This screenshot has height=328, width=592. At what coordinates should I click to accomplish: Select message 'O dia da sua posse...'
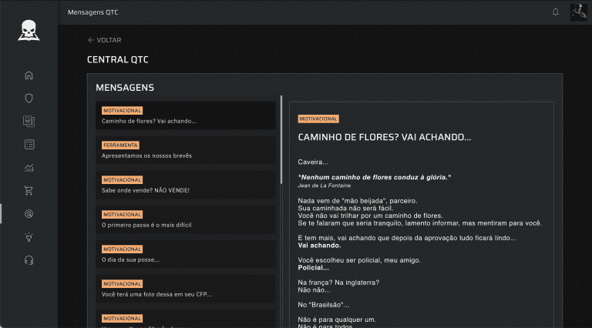pos(185,254)
